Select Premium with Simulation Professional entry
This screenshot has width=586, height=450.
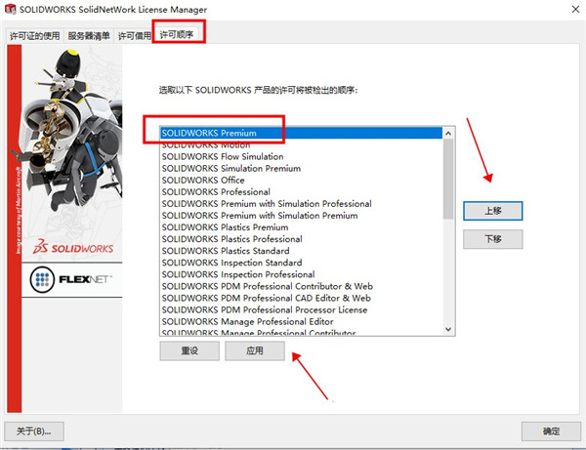pyautogui.click(x=301, y=204)
